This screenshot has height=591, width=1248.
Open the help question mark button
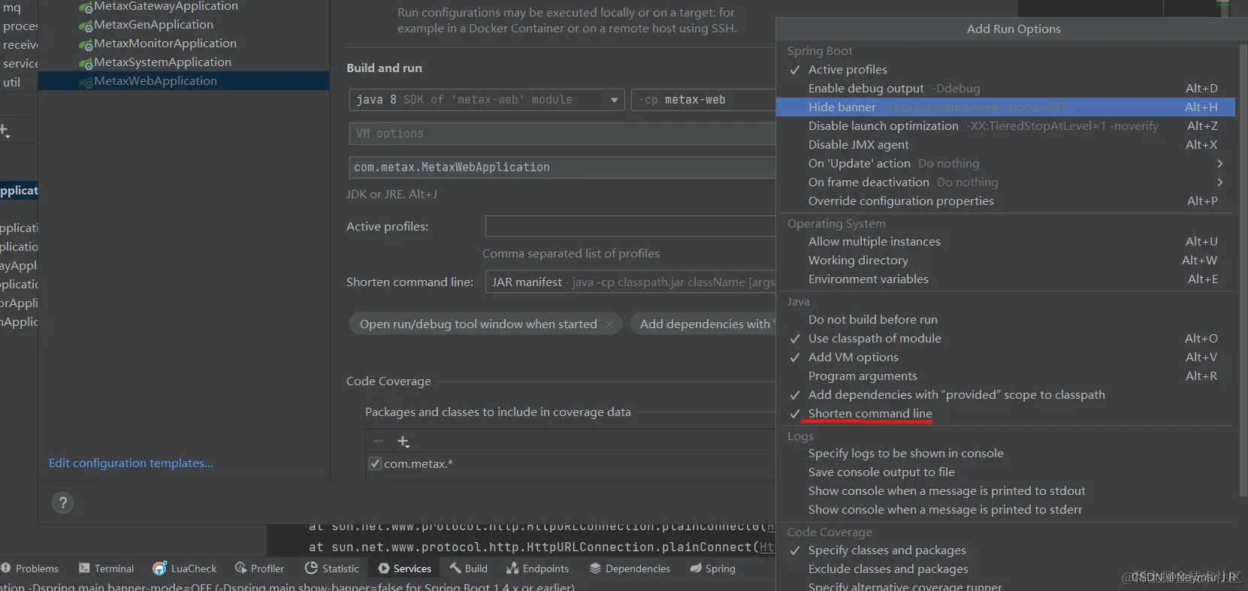tap(63, 503)
